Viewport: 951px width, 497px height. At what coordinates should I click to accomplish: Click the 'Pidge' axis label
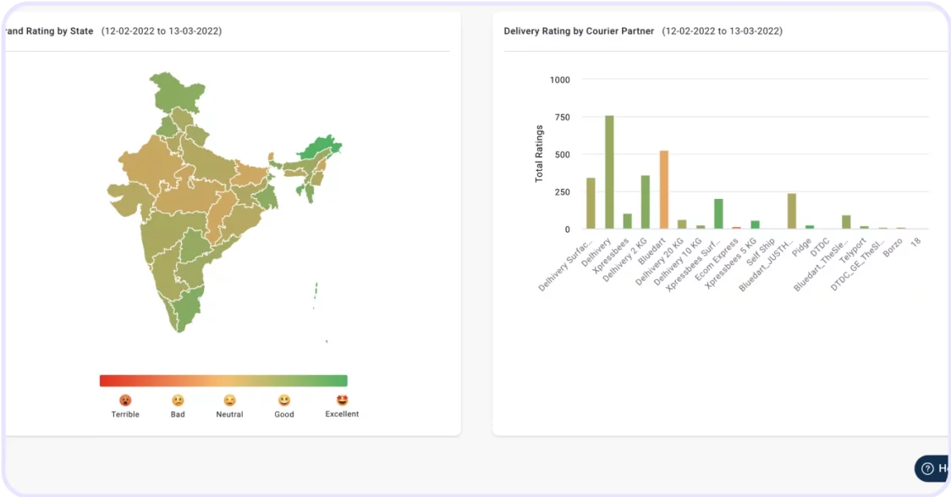tap(802, 247)
